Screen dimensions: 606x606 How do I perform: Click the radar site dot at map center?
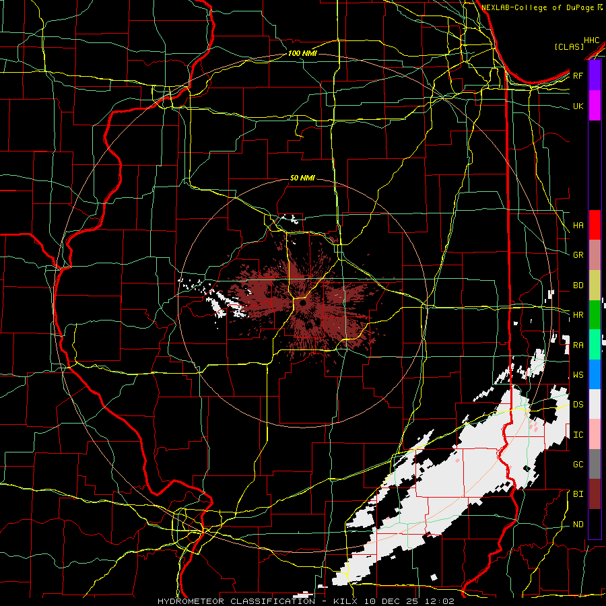(302, 304)
